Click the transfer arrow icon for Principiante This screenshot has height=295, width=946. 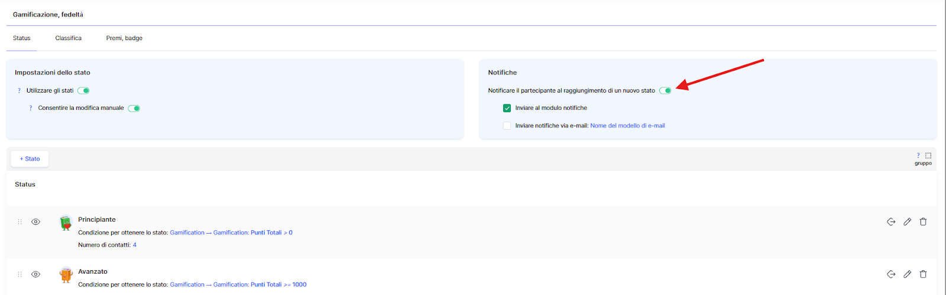[891, 222]
